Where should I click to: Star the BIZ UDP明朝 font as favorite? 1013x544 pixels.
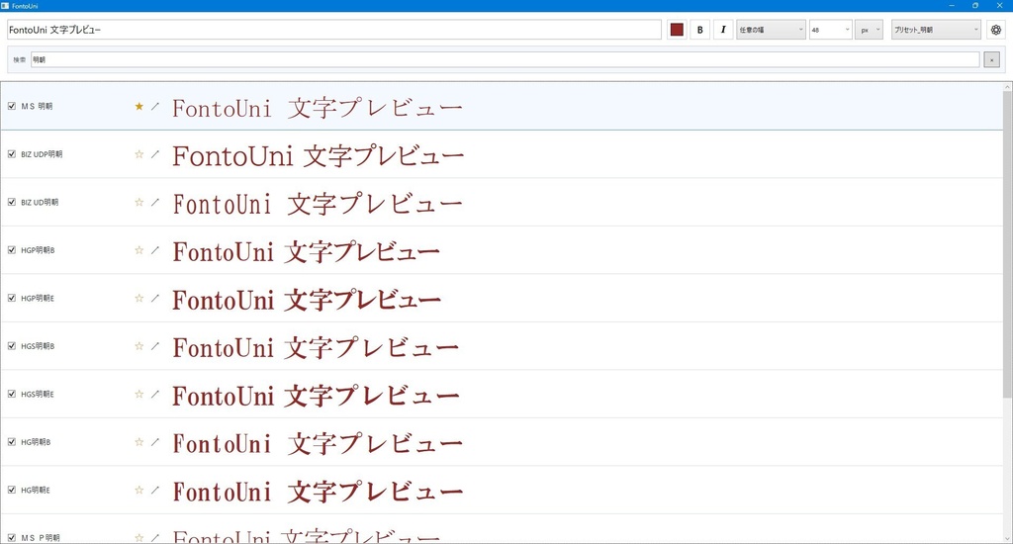tap(138, 153)
